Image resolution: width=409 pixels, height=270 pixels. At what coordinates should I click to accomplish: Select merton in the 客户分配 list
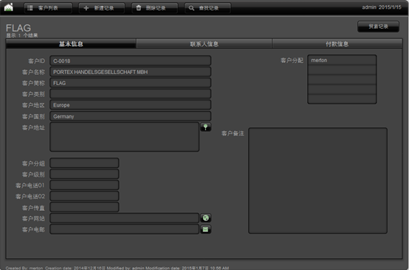pyautogui.click(x=342, y=61)
